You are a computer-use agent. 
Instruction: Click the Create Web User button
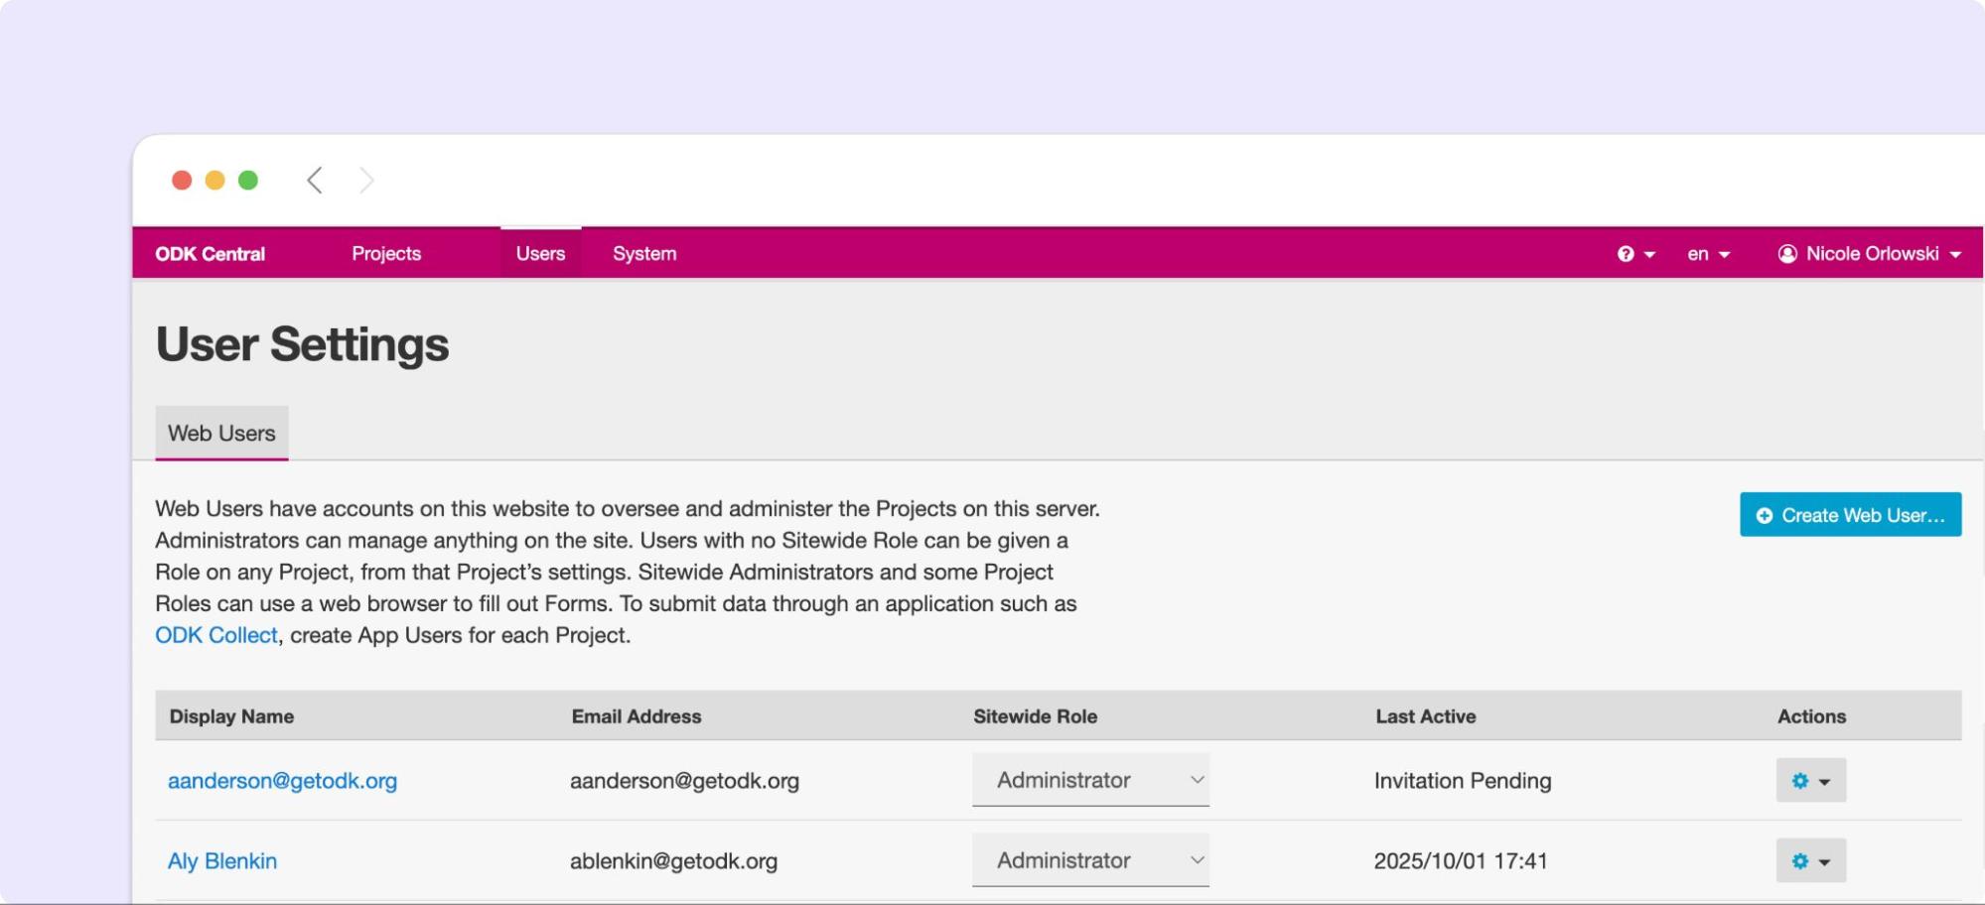(1849, 515)
